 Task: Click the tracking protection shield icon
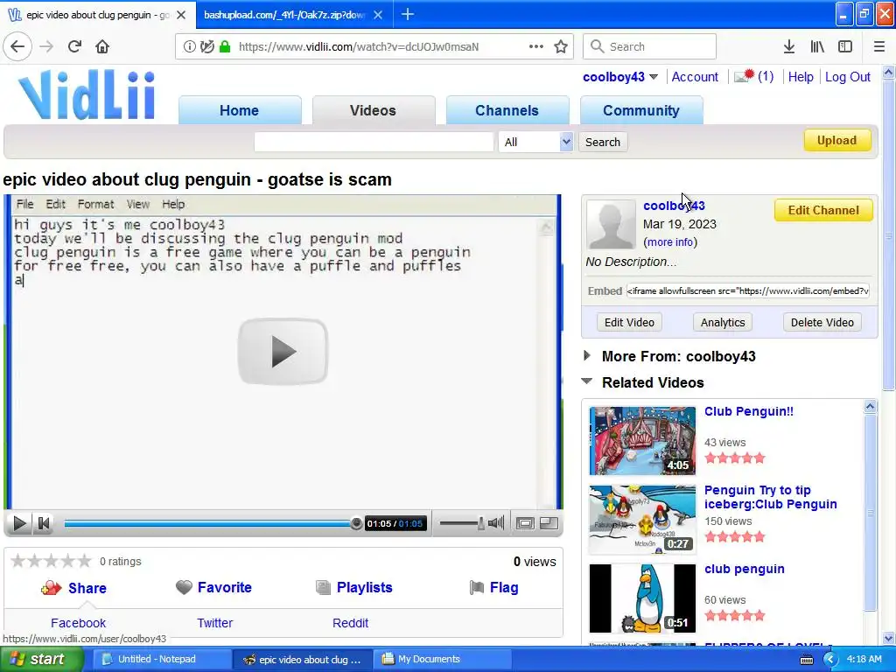pyautogui.click(x=206, y=47)
